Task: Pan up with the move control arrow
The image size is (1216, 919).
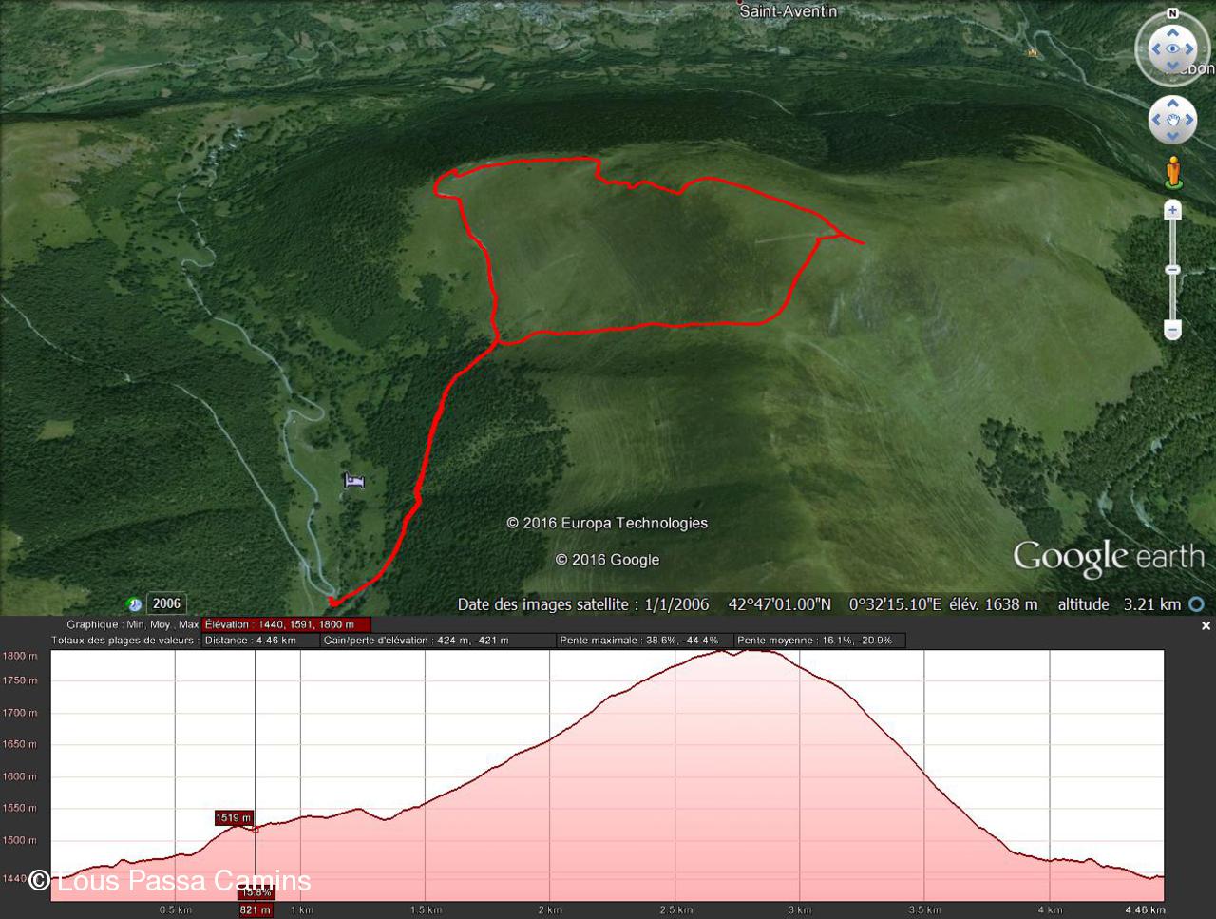Action: [x=1172, y=103]
